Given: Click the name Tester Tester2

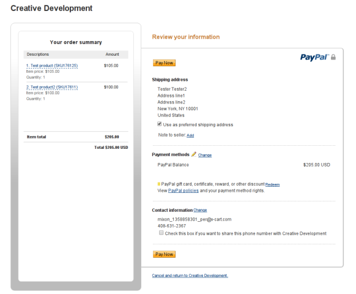Looking at the screenshot, I should (172, 89).
